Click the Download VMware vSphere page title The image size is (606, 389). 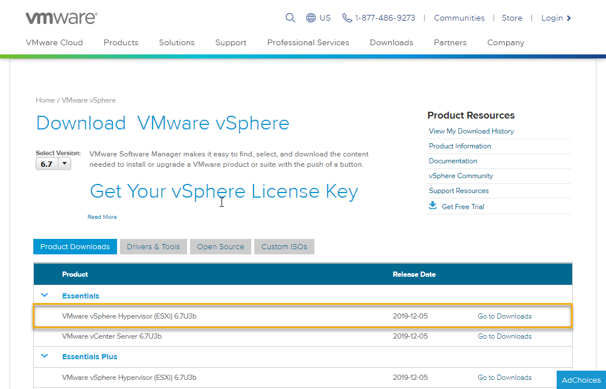pos(163,123)
